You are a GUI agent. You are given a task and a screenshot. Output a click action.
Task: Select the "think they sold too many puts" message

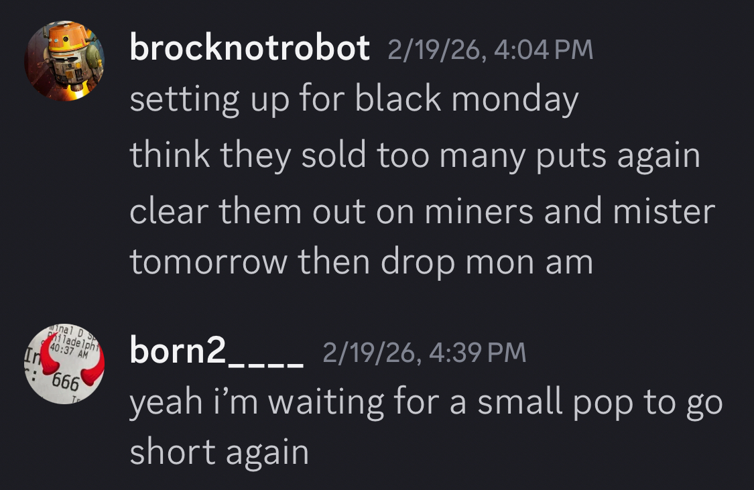pos(414,156)
